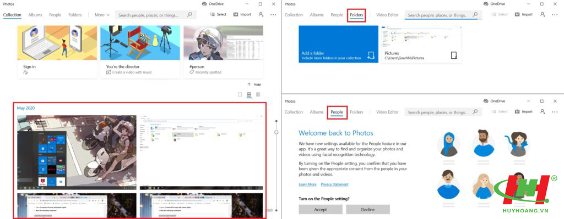Click search magnifier icon in bottom-right window

click(x=475, y=112)
